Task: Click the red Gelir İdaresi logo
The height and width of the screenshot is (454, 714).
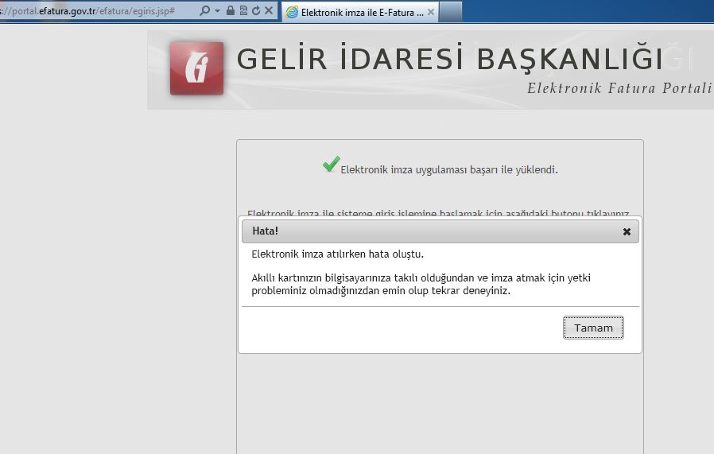Action: (196, 68)
